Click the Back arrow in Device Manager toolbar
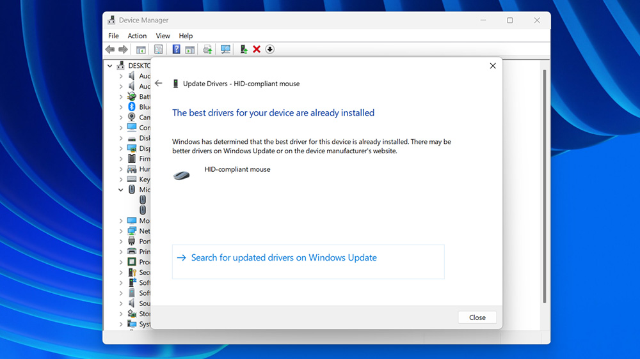The width and height of the screenshot is (640, 359). [x=110, y=49]
